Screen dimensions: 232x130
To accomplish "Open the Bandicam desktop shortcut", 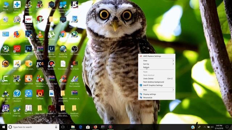I will click(51, 65).
